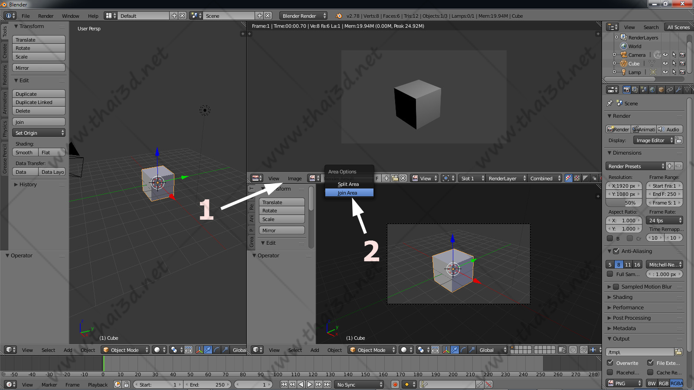The width and height of the screenshot is (694, 390).
Task: Click the Modifiers wrench icon in properties
Action: click(678, 90)
